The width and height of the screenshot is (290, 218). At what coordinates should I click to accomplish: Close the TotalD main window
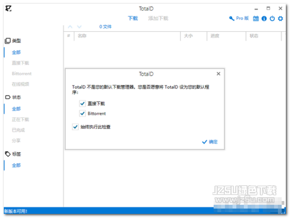281,8
